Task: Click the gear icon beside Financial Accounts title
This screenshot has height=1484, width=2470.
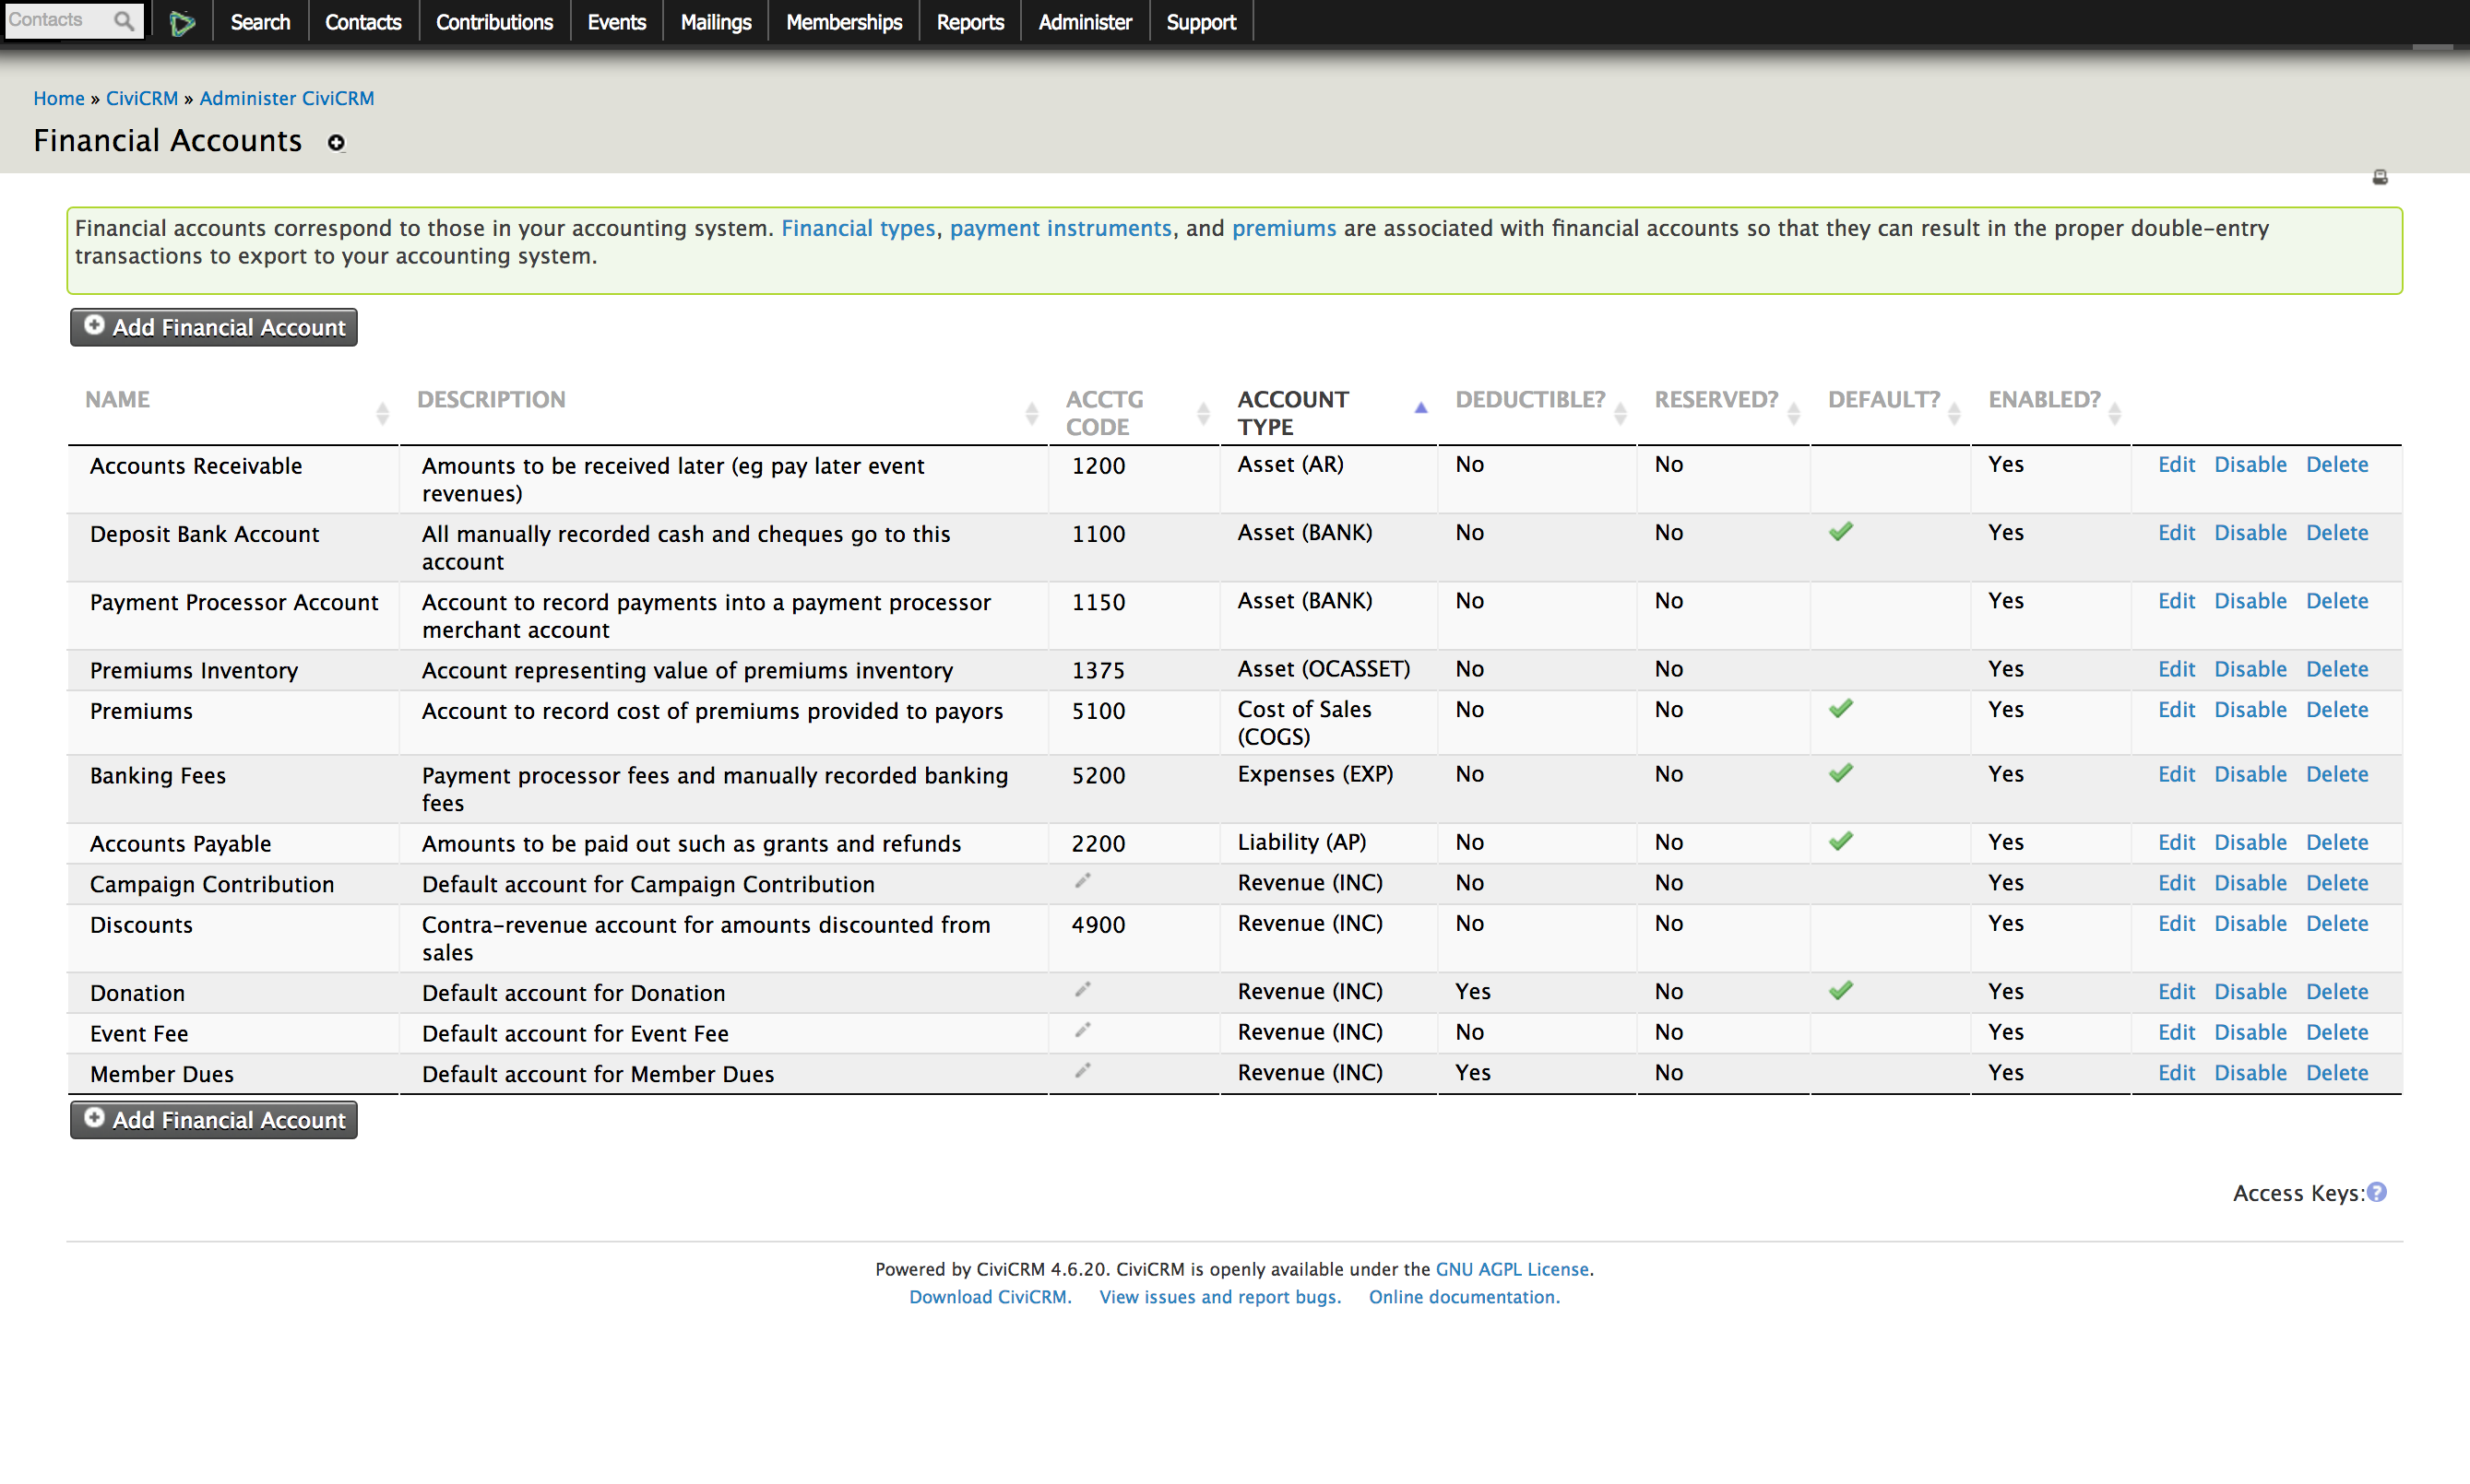Action: pos(336,143)
